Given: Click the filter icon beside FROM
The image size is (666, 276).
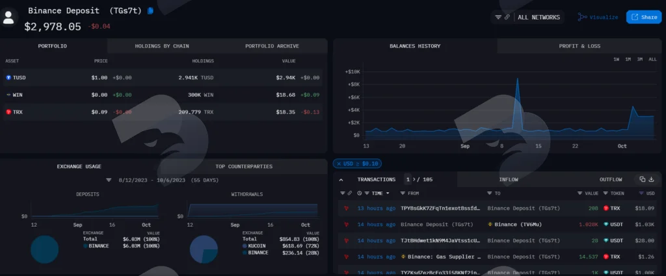Looking at the screenshot, I should click(403, 194).
